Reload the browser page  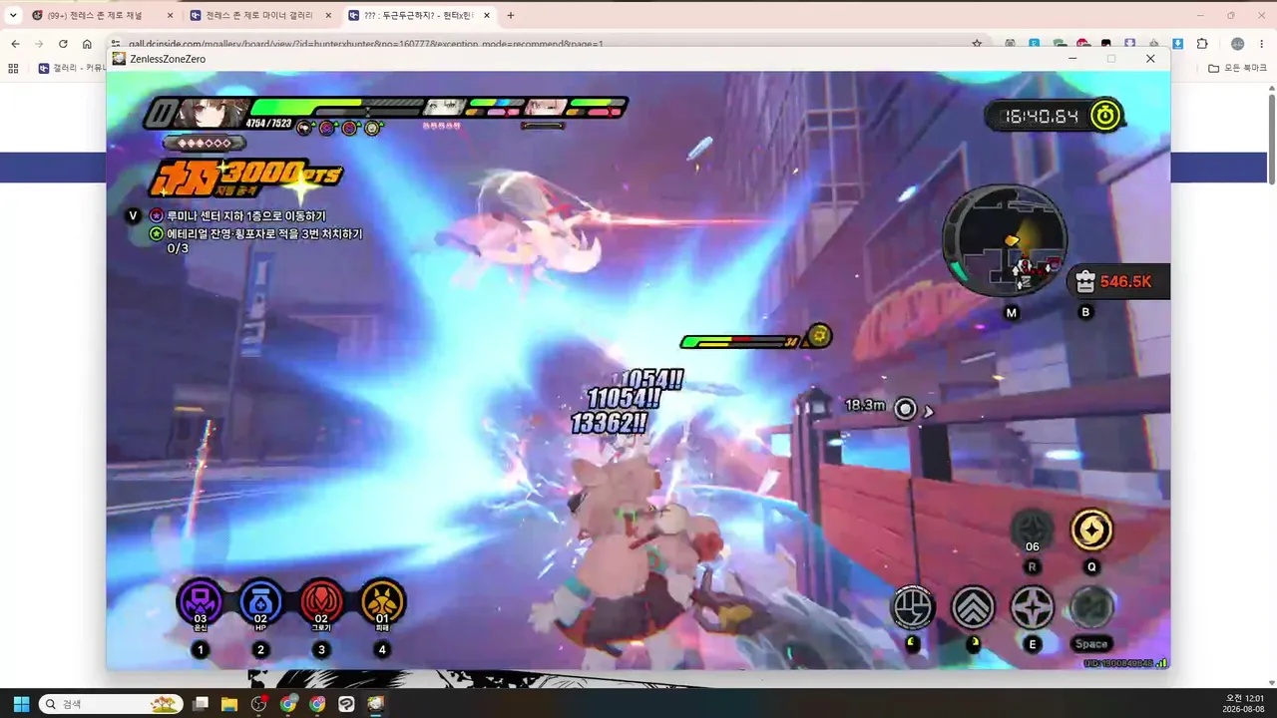pos(63,44)
